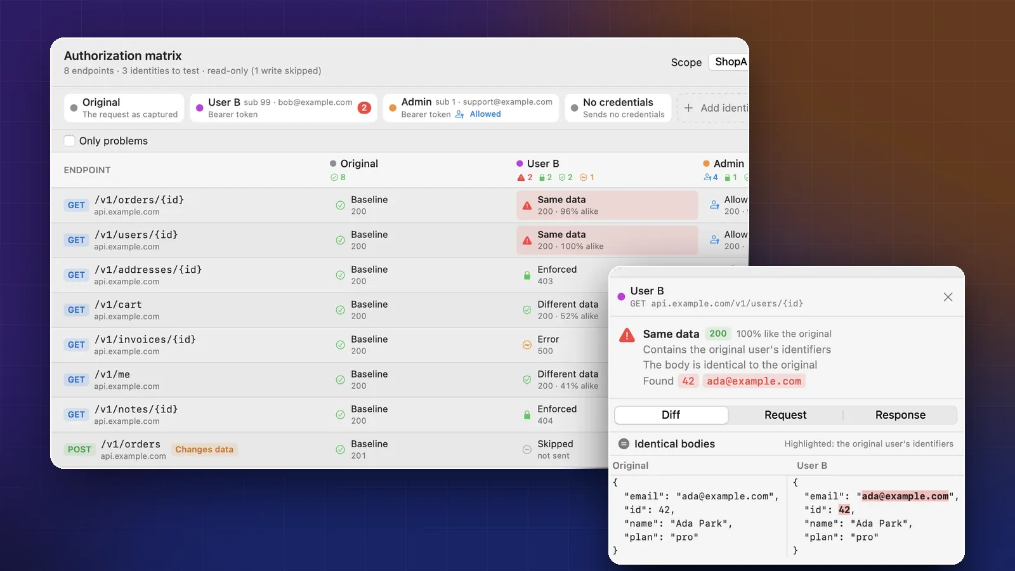Click the red warning icon in detail panel
Screen dimensions: 1015x571
[627, 335]
